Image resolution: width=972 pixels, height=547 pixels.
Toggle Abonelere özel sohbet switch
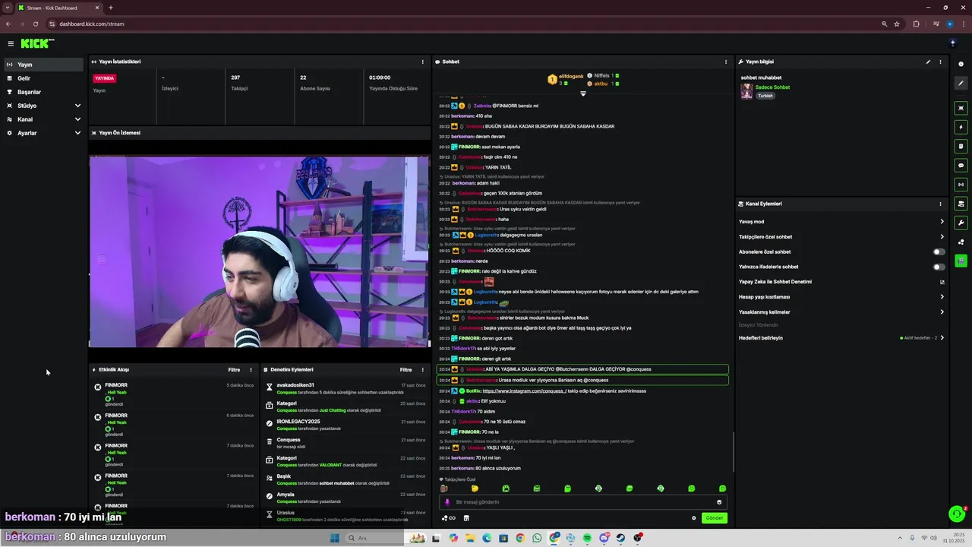(x=939, y=251)
